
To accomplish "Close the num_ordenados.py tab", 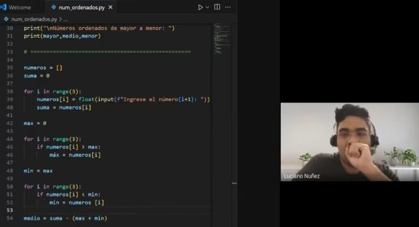I will (111, 7).
